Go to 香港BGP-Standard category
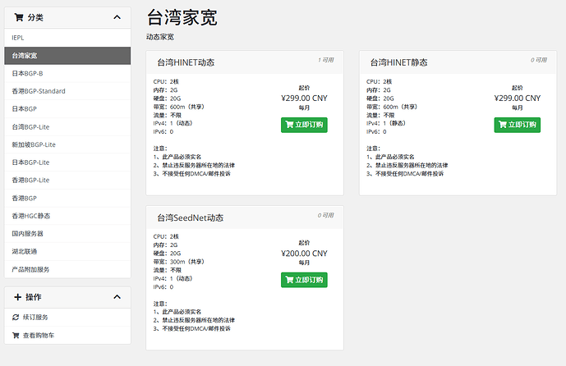The height and width of the screenshot is (366, 566). pyautogui.click(x=67, y=91)
